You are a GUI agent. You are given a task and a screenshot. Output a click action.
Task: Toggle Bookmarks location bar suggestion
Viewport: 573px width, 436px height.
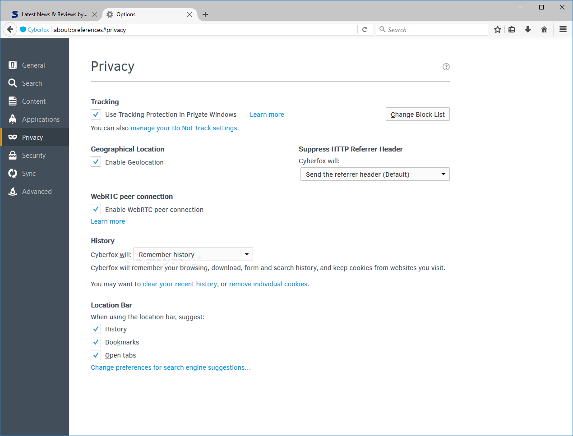pyautogui.click(x=96, y=342)
